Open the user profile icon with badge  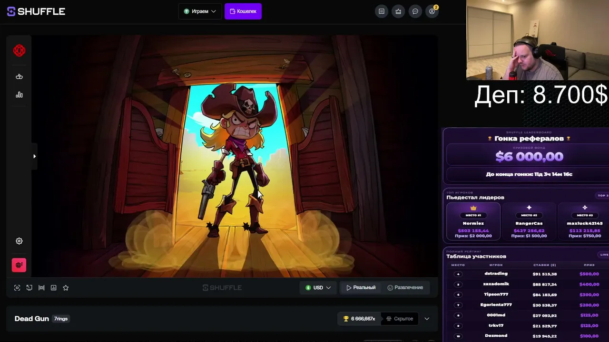pyautogui.click(x=432, y=11)
